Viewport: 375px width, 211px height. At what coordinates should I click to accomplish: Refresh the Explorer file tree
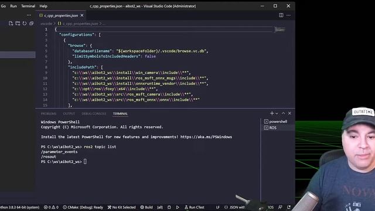(25, 23)
